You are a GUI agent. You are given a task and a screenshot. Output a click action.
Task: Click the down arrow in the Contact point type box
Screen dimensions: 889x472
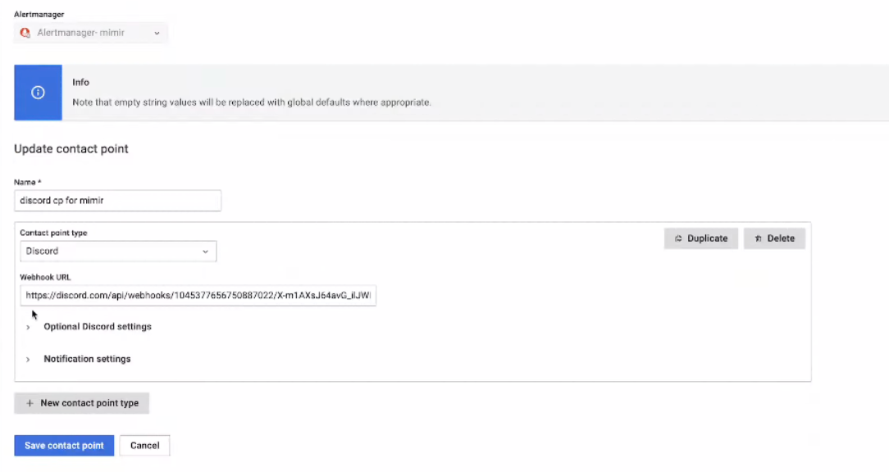[205, 252]
